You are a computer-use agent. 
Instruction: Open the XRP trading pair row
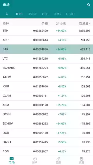(x=47, y=40)
